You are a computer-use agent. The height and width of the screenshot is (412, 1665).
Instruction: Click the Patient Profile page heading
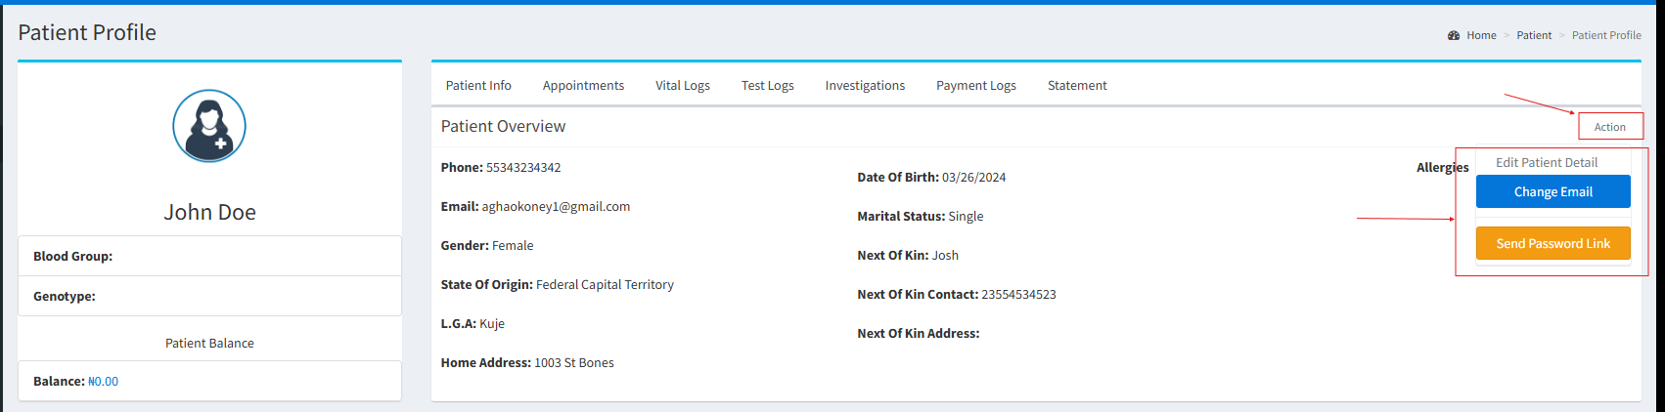pyautogui.click(x=87, y=32)
